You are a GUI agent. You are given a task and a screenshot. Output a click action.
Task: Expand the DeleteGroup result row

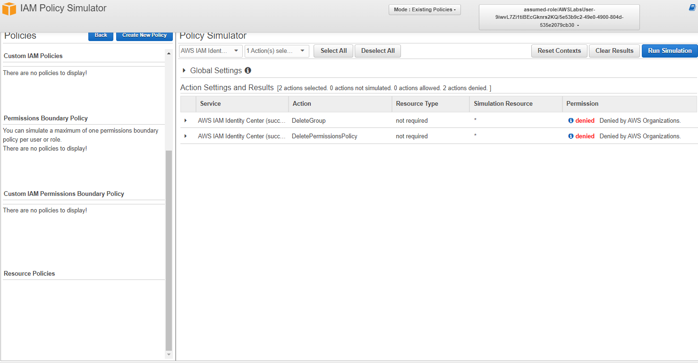[x=186, y=121]
